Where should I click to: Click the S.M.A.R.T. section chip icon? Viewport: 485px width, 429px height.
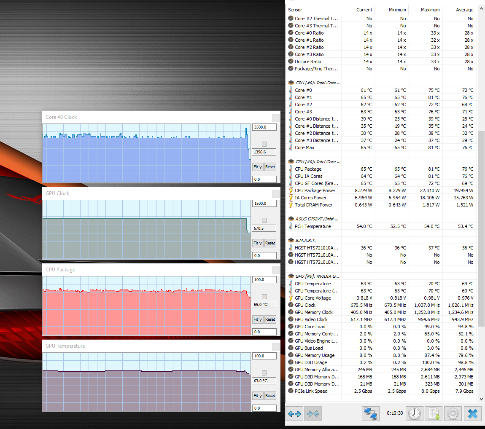pyautogui.click(x=291, y=240)
